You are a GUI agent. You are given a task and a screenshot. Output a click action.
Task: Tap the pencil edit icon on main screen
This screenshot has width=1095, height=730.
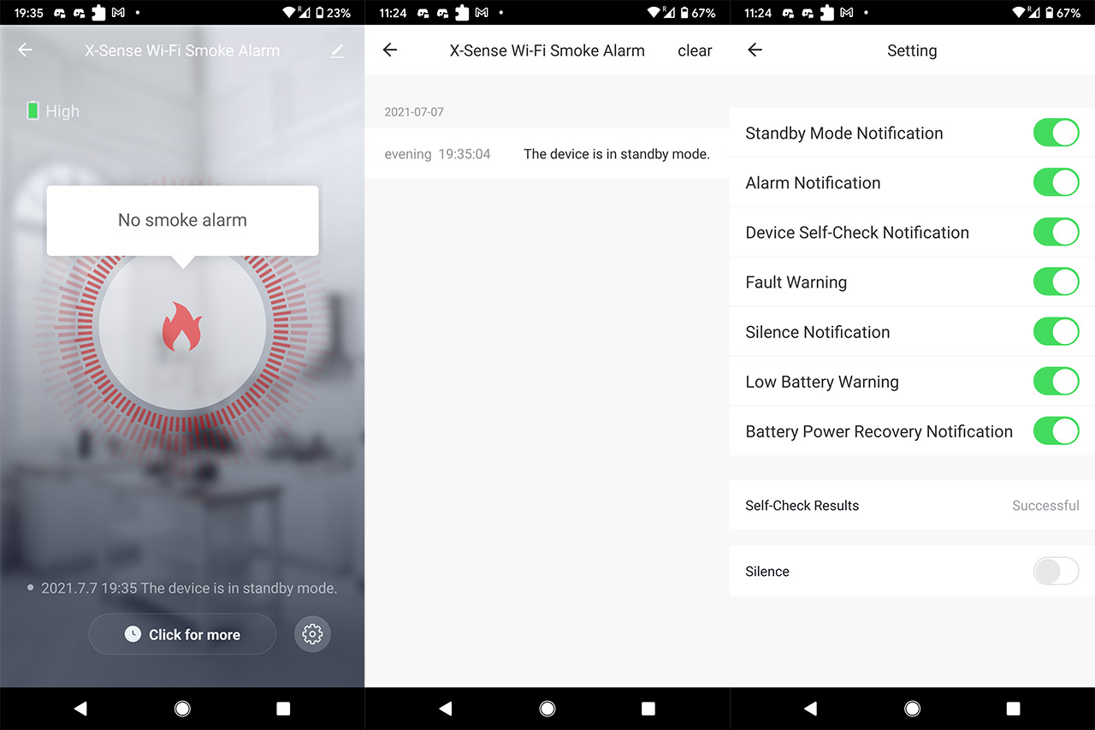tap(337, 50)
